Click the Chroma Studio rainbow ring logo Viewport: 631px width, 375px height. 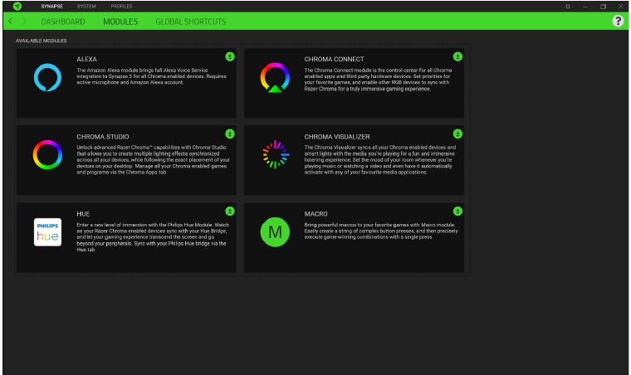[47, 155]
